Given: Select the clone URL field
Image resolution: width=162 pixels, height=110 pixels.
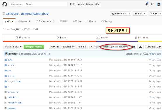Looking at the screenshot, I should (x=116, y=47).
